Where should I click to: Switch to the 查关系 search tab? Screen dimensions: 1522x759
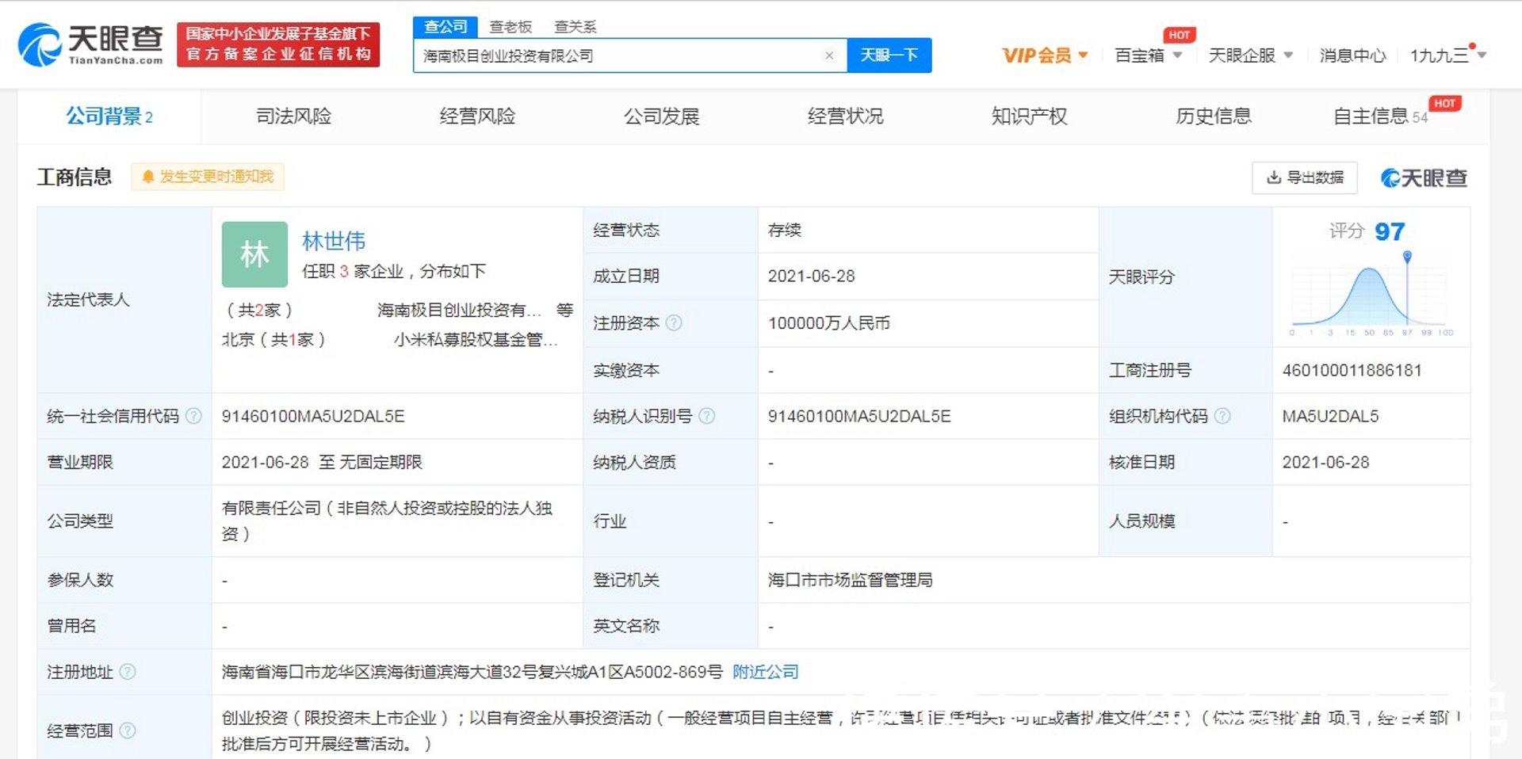[x=575, y=27]
